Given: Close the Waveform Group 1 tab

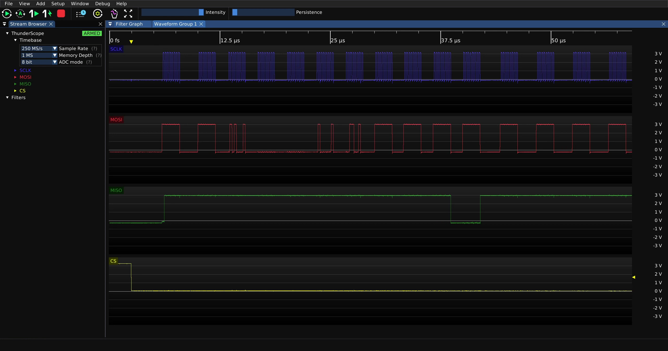Looking at the screenshot, I should point(201,24).
